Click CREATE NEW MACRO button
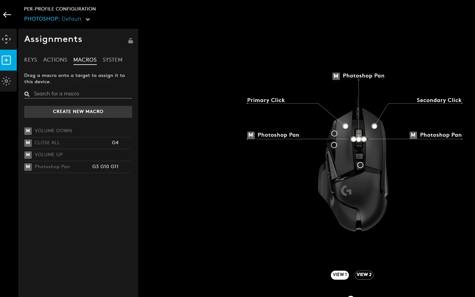The width and height of the screenshot is (475, 297). click(78, 112)
